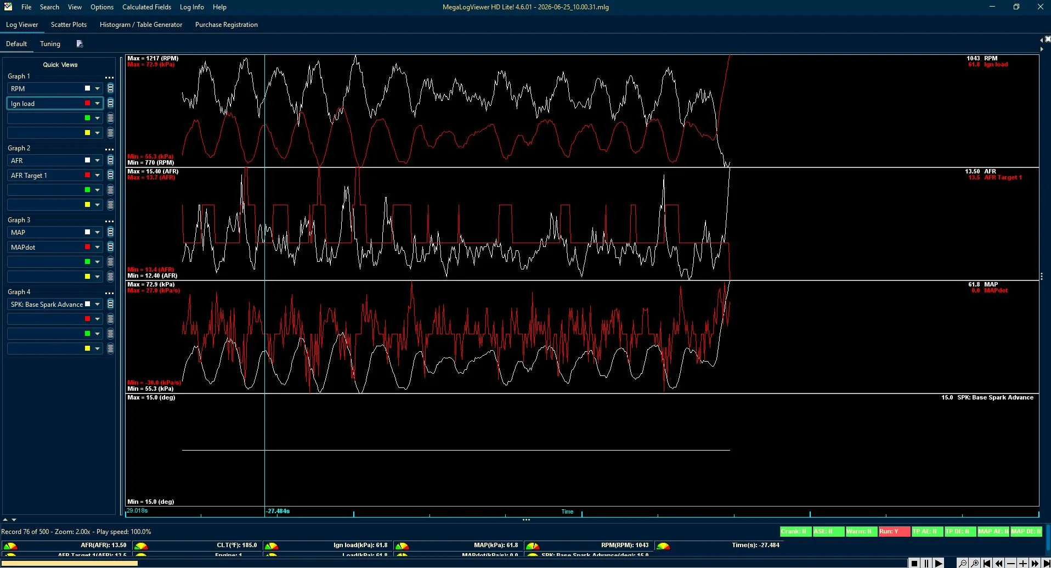Open the Calculated Fields menu
Viewport: 1051px width, 568px height.
pyautogui.click(x=146, y=7)
